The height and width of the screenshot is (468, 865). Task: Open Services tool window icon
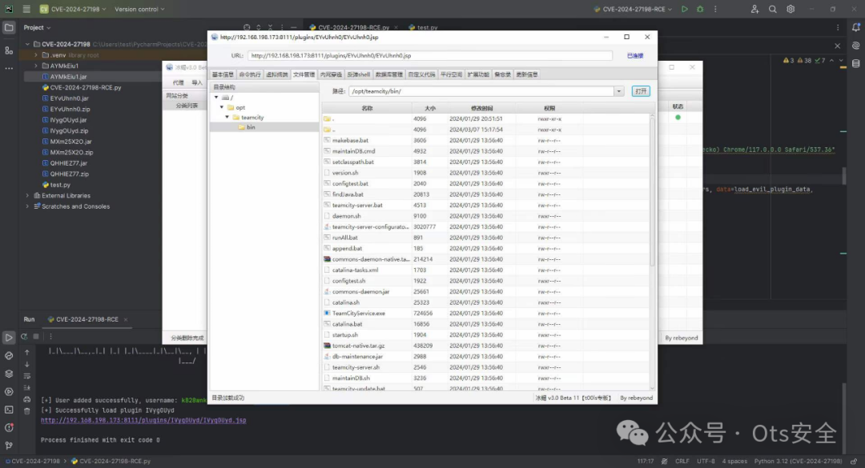coord(9,392)
